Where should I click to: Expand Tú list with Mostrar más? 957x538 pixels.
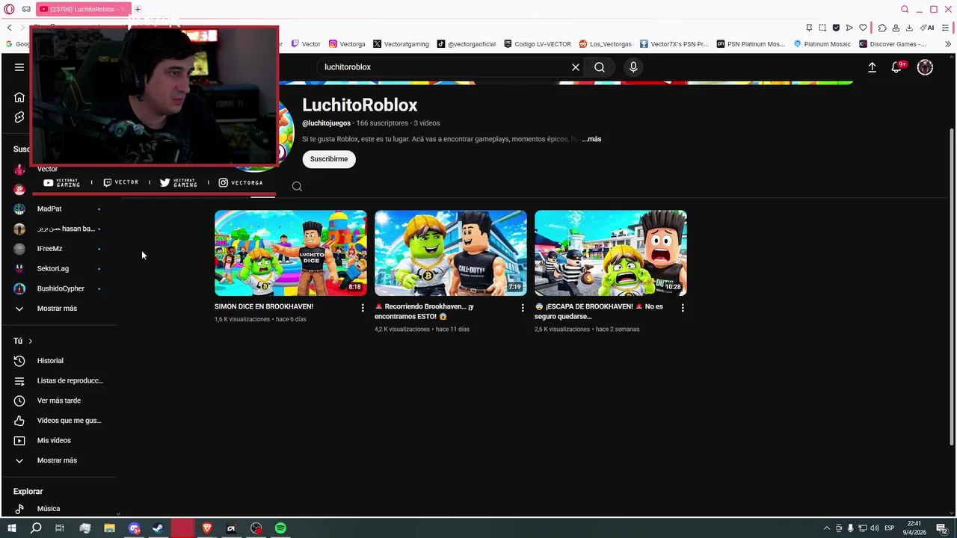coord(58,460)
